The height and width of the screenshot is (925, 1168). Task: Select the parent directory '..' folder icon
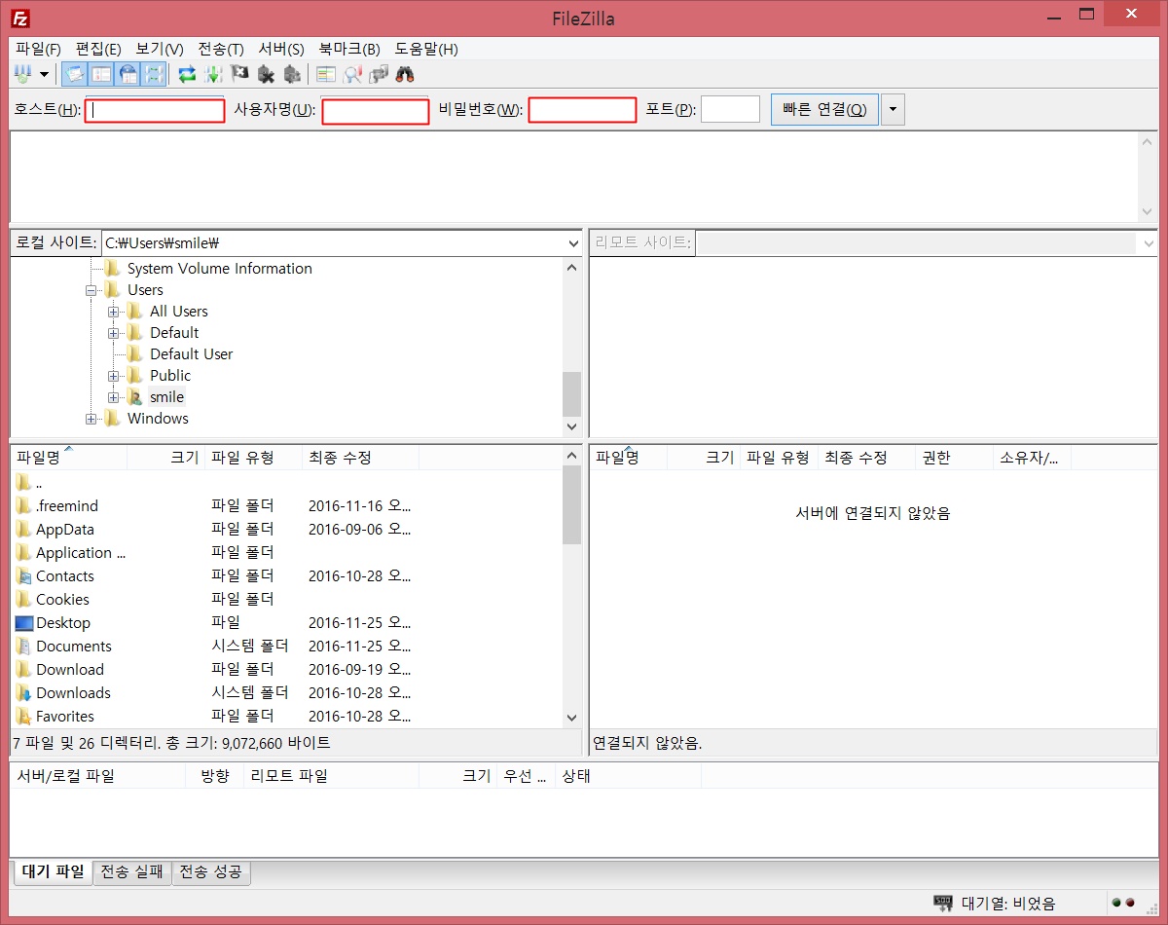coord(24,483)
